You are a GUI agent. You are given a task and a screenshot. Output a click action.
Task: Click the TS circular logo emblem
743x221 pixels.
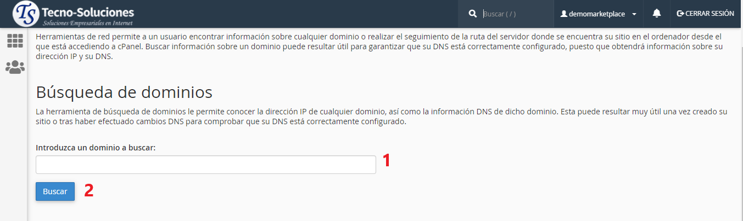click(x=26, y=14)
